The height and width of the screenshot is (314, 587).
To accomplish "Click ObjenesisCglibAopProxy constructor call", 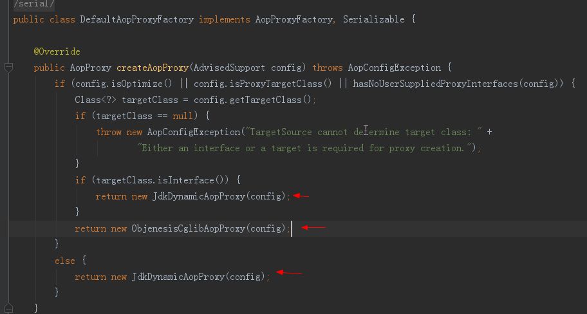I will (188, 228).
